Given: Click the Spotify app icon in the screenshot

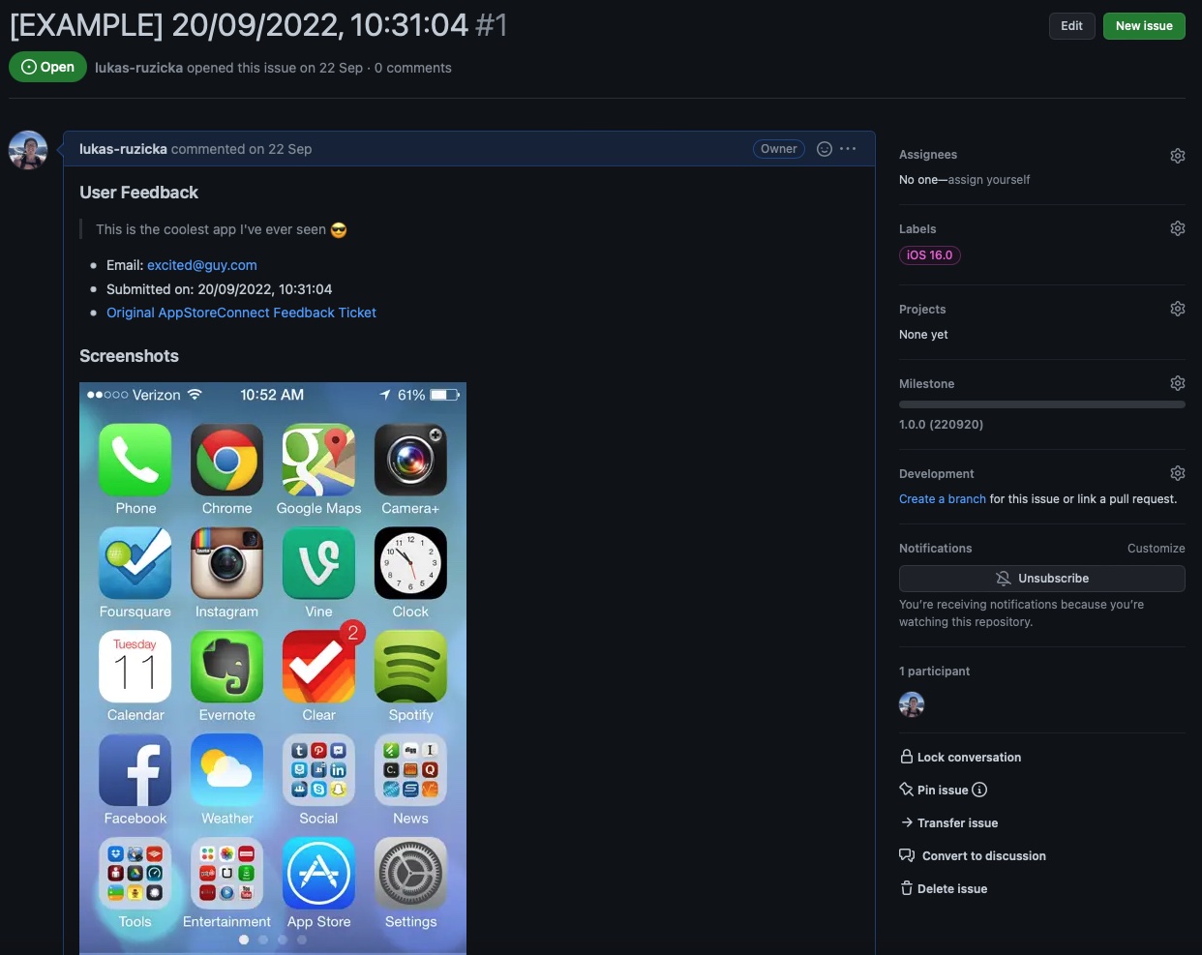Looking at the screenshot, I should click(410, 667).
